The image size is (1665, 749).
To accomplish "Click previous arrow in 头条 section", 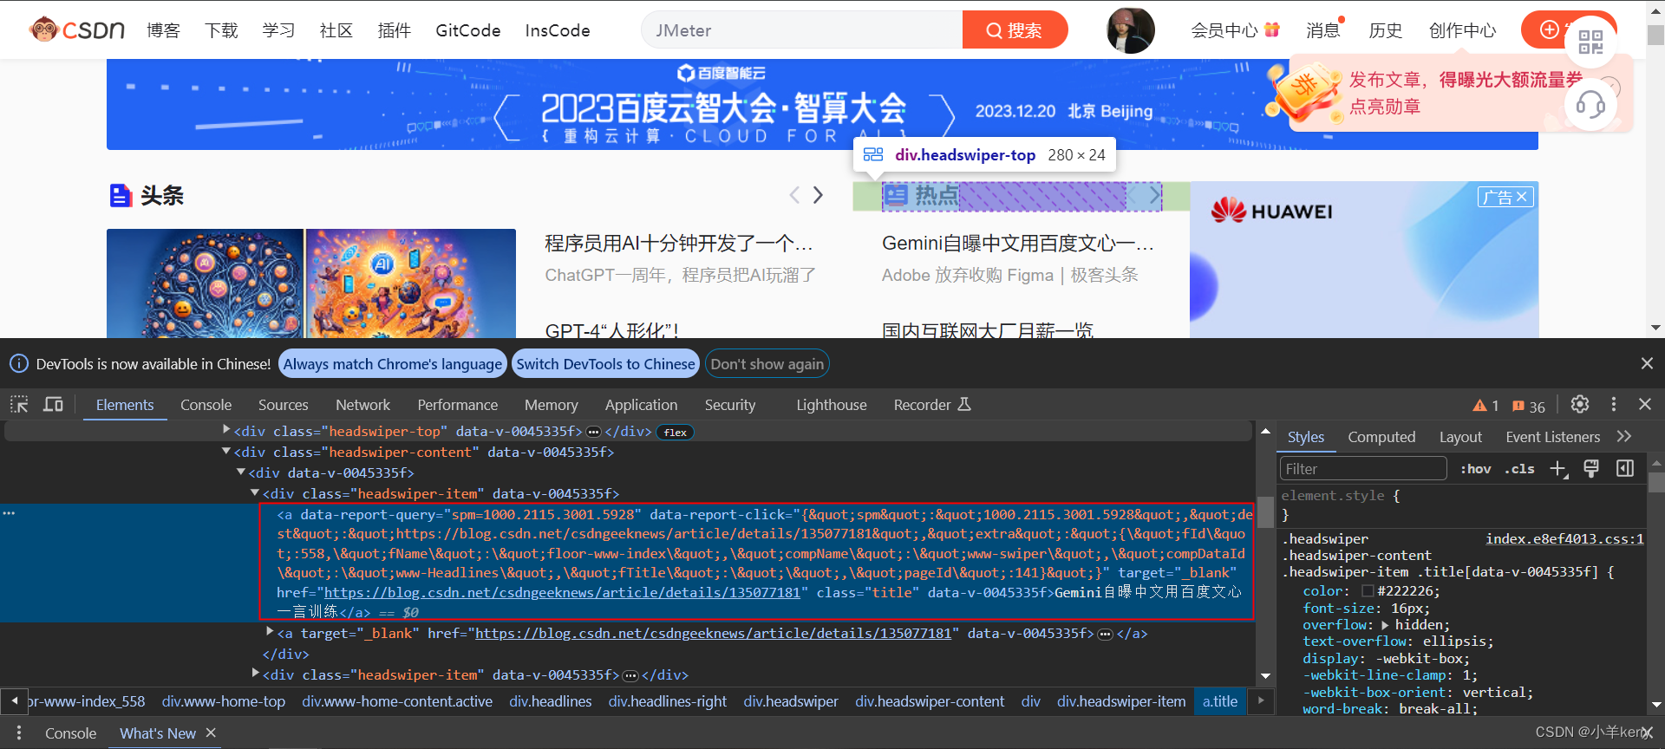I will (794, 195).
